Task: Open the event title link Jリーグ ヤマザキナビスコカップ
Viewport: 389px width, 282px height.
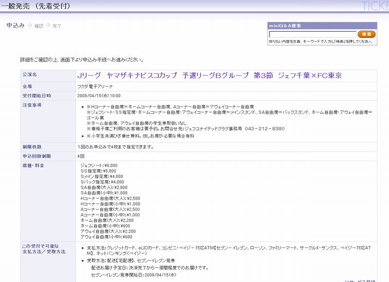Action: coord(210,75)
